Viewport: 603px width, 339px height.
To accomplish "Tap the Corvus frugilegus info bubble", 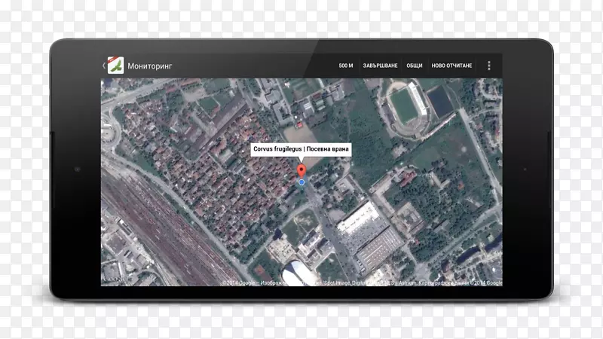I will click(x=301, y=149).
